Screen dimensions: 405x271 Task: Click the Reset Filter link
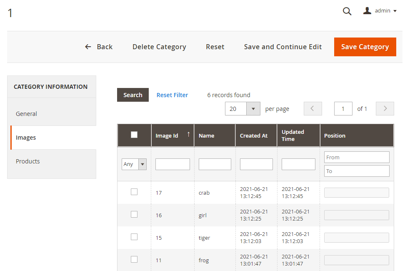pyautogui.click(x=172, y=95)
